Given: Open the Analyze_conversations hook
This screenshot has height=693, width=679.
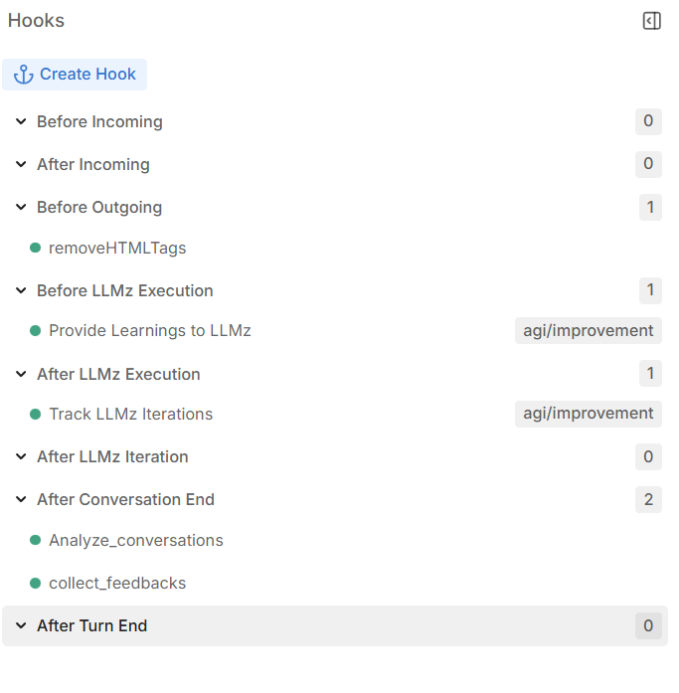Looking at the screenshot, I should [x=135, y=541].
